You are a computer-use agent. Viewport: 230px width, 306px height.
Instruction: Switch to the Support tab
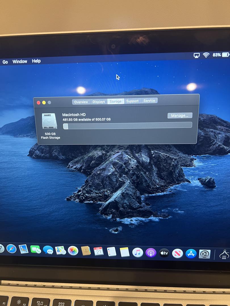tap(132, 101)
